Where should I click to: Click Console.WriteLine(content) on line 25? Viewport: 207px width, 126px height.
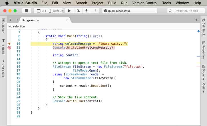click(77, 101)
